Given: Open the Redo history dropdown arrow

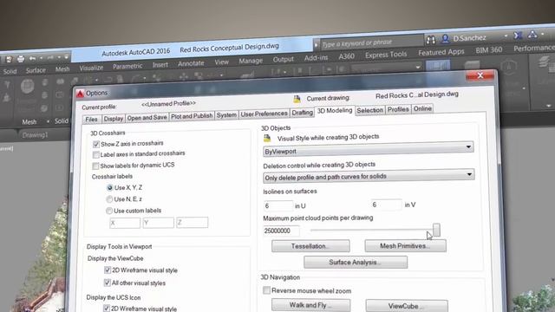Looking at the screenshot, I should (x=59, y=57).
